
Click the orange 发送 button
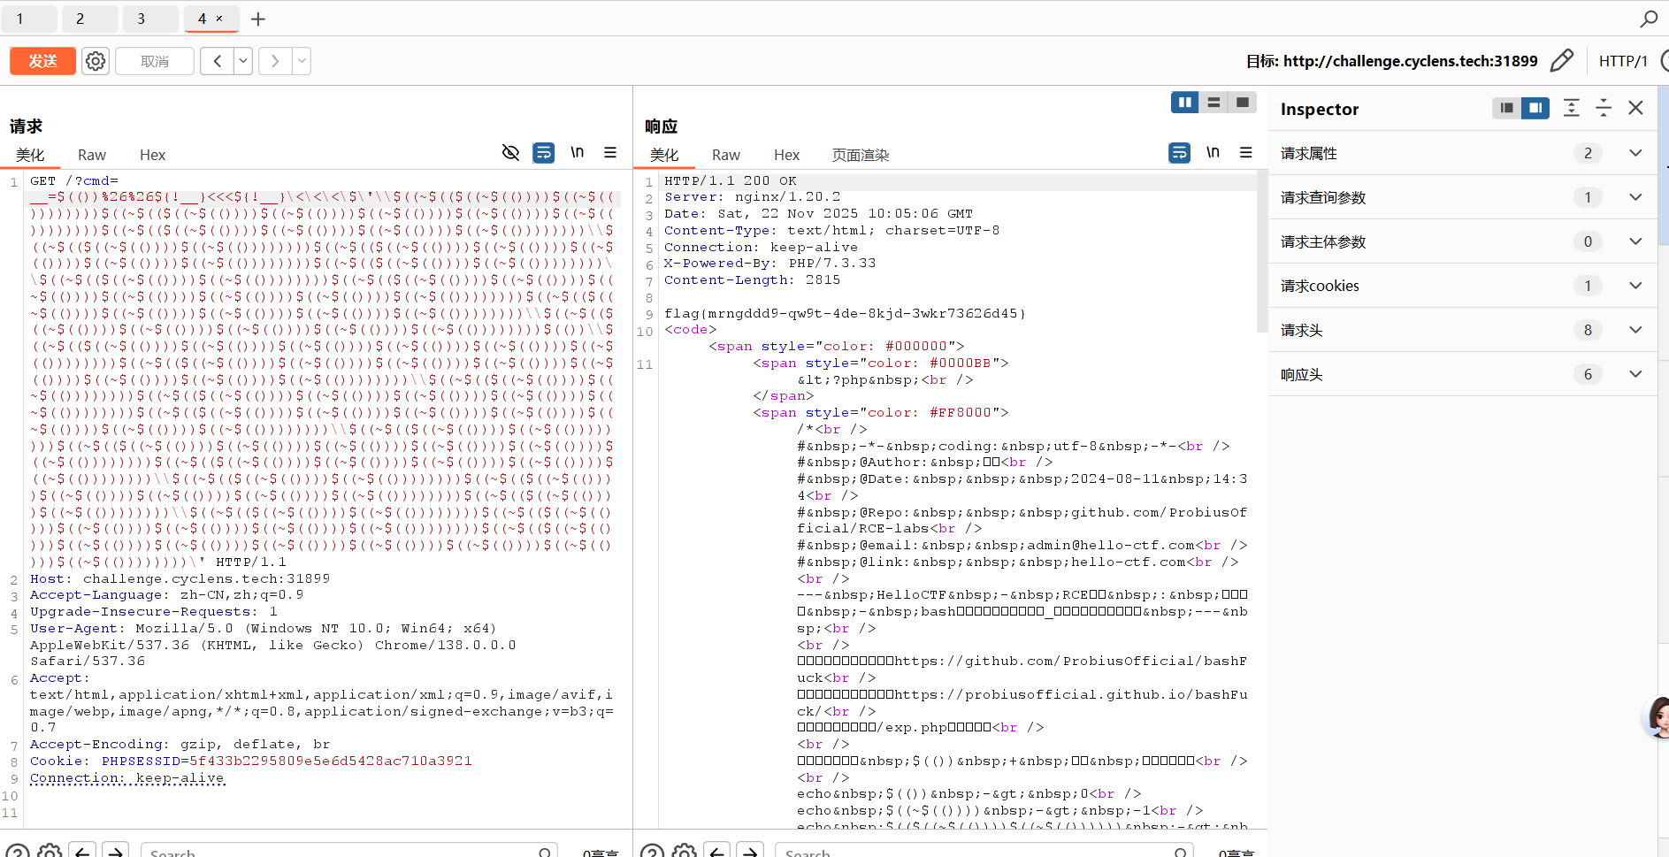click(x=42, y=61)
